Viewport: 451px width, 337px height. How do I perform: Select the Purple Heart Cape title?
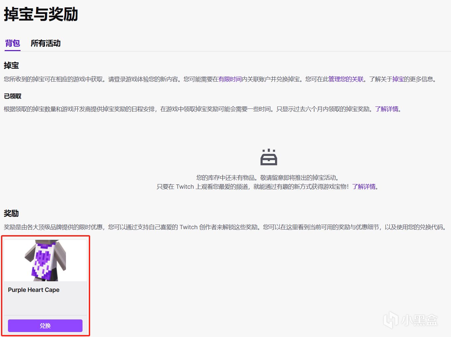34,290
